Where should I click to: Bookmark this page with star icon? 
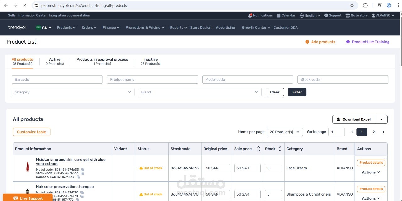352,5
